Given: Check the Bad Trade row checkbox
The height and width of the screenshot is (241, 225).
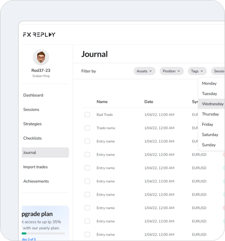Looking at the screenshot, I should pos(87,115).
